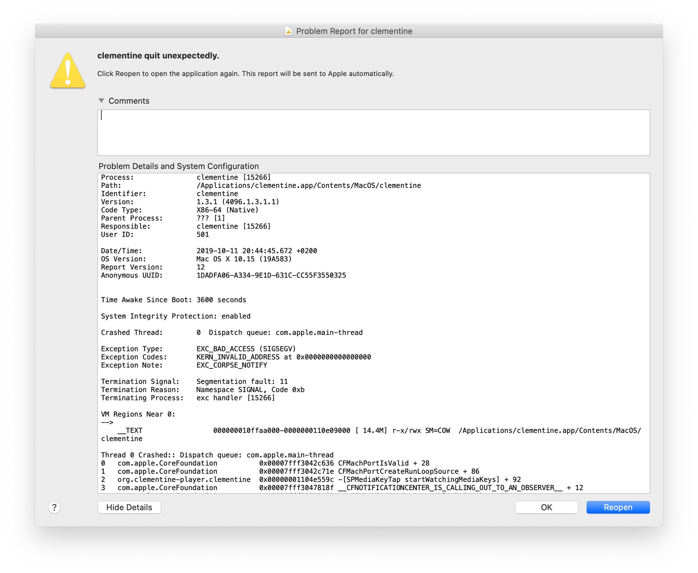Viewport: 698px width, 573px height.
Task: Click 'Terminating Process:' exc handler line
Action: click(x=188, y=398)
